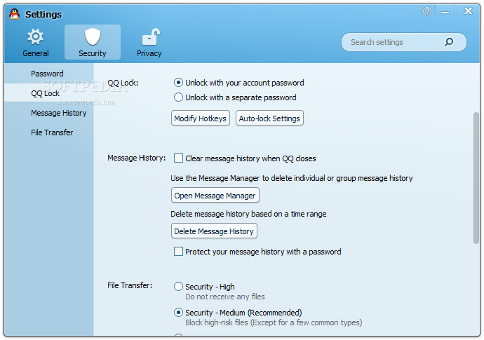Viewport: 484px width, 340px height.
Task: Click Delete Message History button
Action: tap(214, 231)
